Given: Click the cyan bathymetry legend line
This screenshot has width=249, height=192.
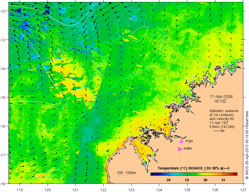Looking at the screenshot, I should [123, 176].
